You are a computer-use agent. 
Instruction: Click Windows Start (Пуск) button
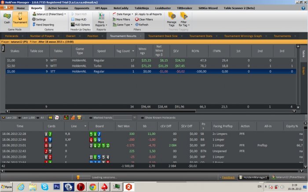click(x=7, y=187)
